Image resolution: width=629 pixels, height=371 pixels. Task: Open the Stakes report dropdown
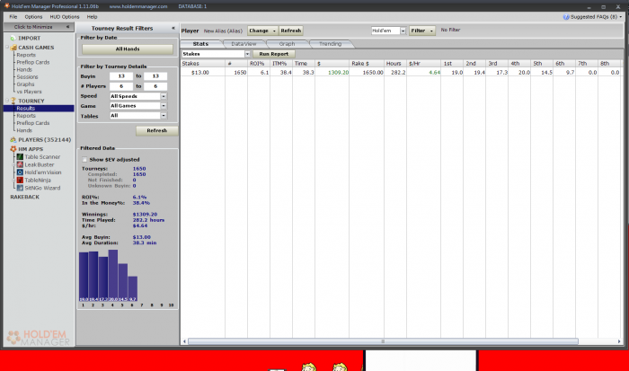click(x=247, y=54)
